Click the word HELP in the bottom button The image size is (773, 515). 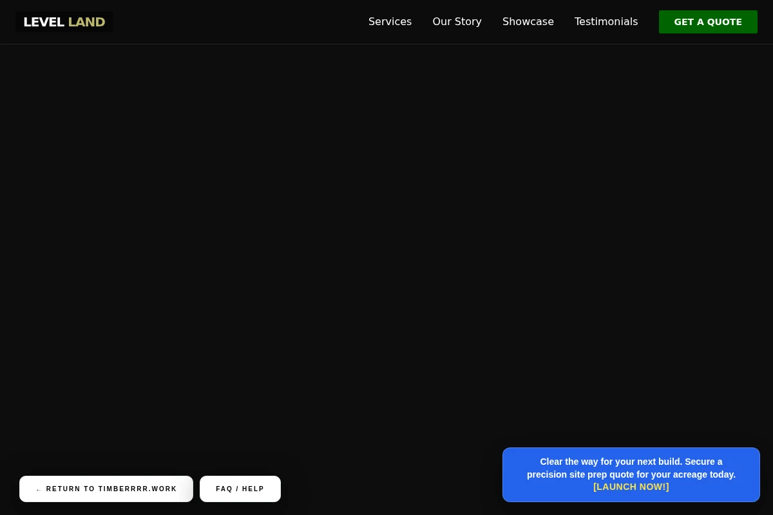click(253, 489)
